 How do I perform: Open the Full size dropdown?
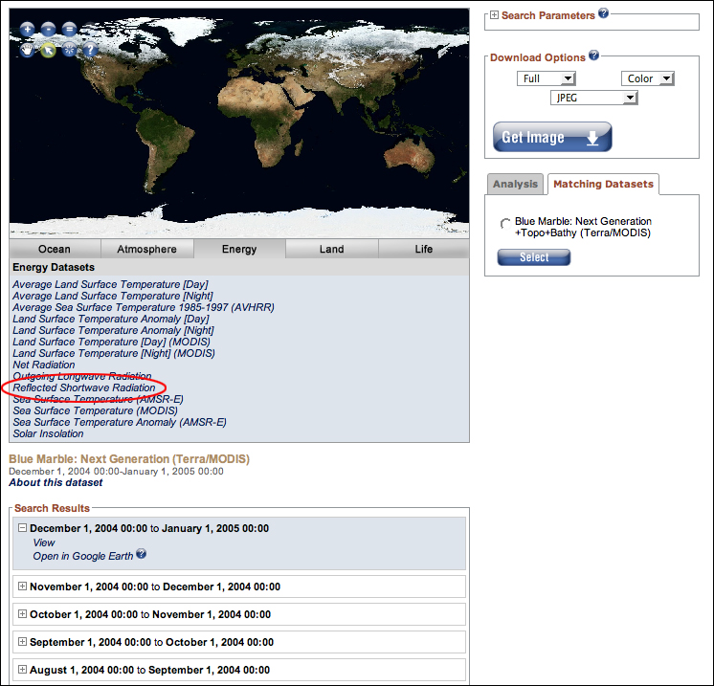[x=546, y=78]
